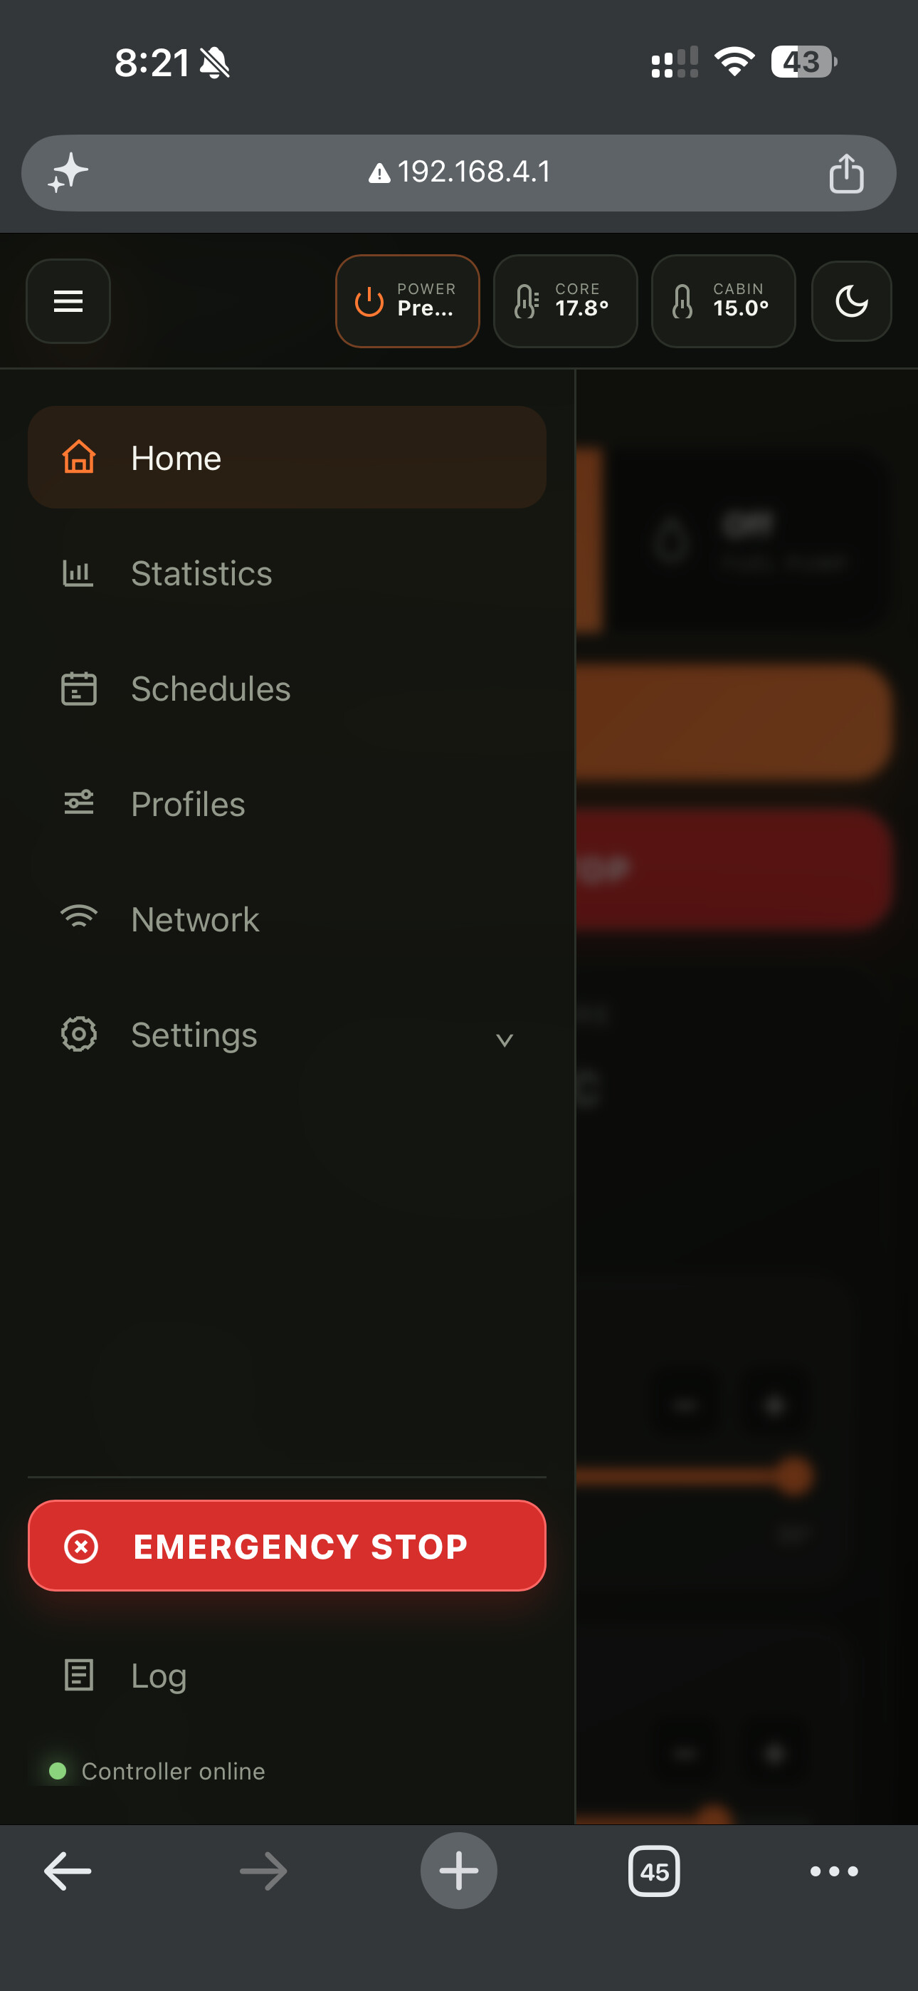Image resolution: width=918 pixels, height=1991 pixels.
Task: Tap the browser share icon
Action: 846,172
